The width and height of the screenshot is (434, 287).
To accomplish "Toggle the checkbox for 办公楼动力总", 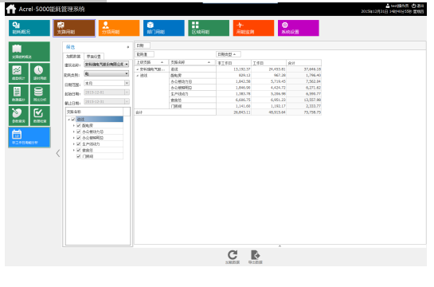I will point(79,132).
